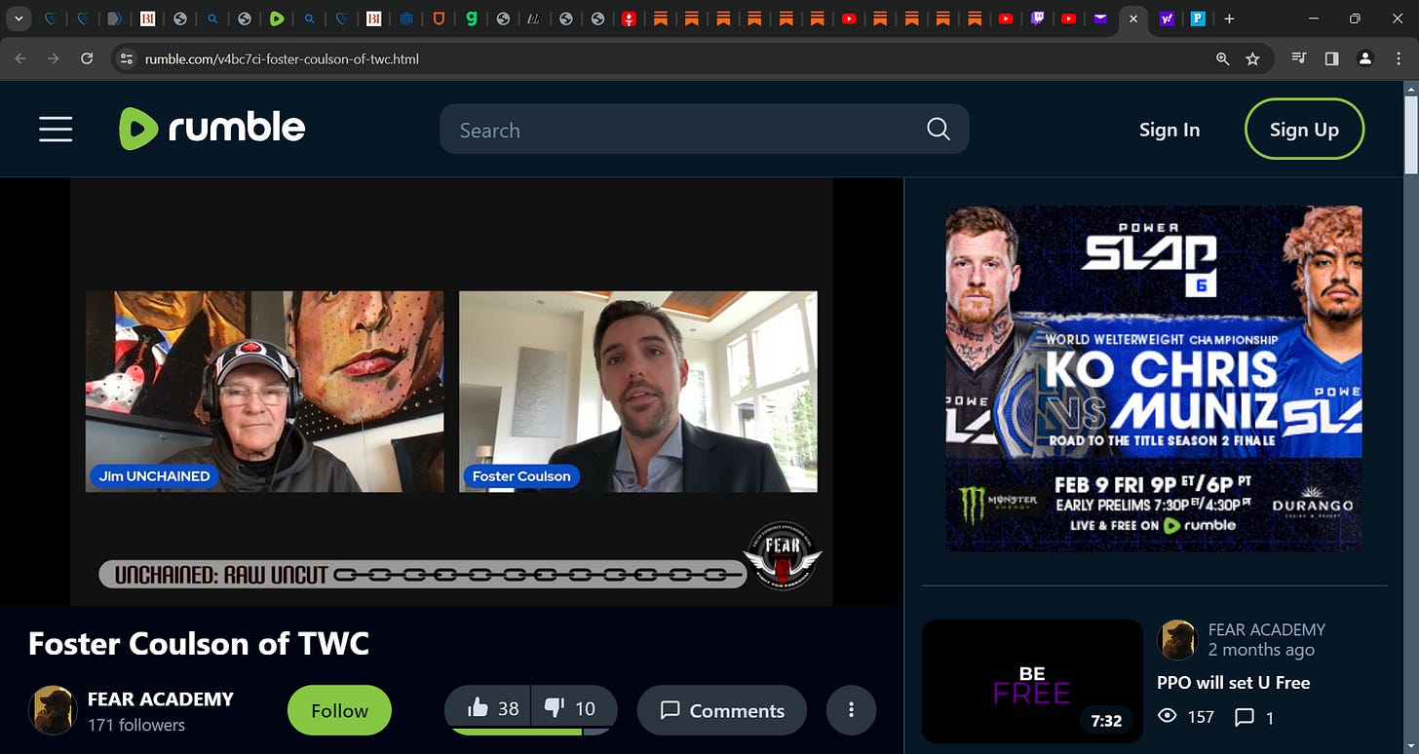The height and width of the screenshot is (754, 1419).
Task: Play the Foster Coulson video
Action: pyautogui.click(x=451, y=392)
